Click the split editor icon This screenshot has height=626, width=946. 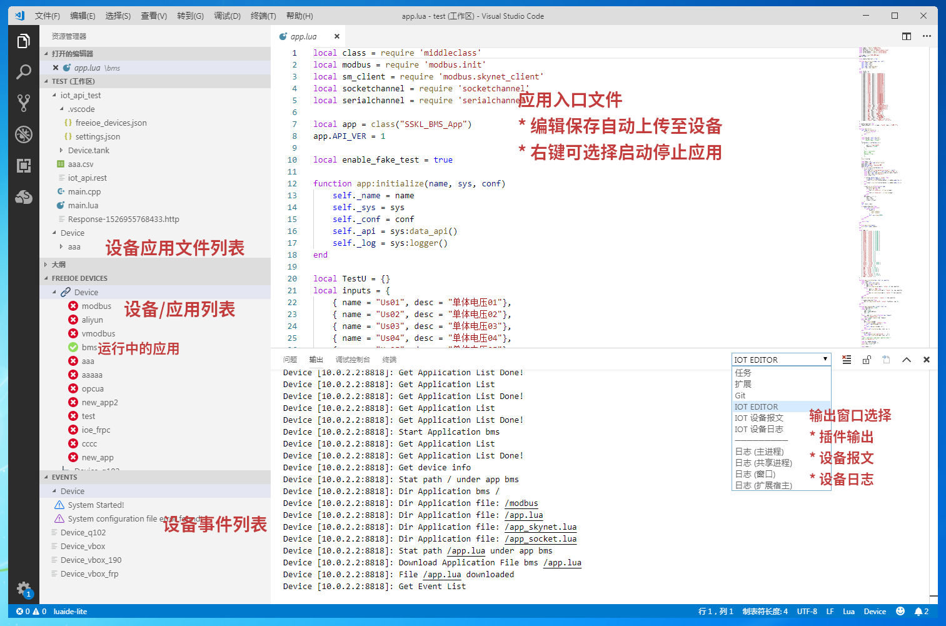[x=906, y=36]
